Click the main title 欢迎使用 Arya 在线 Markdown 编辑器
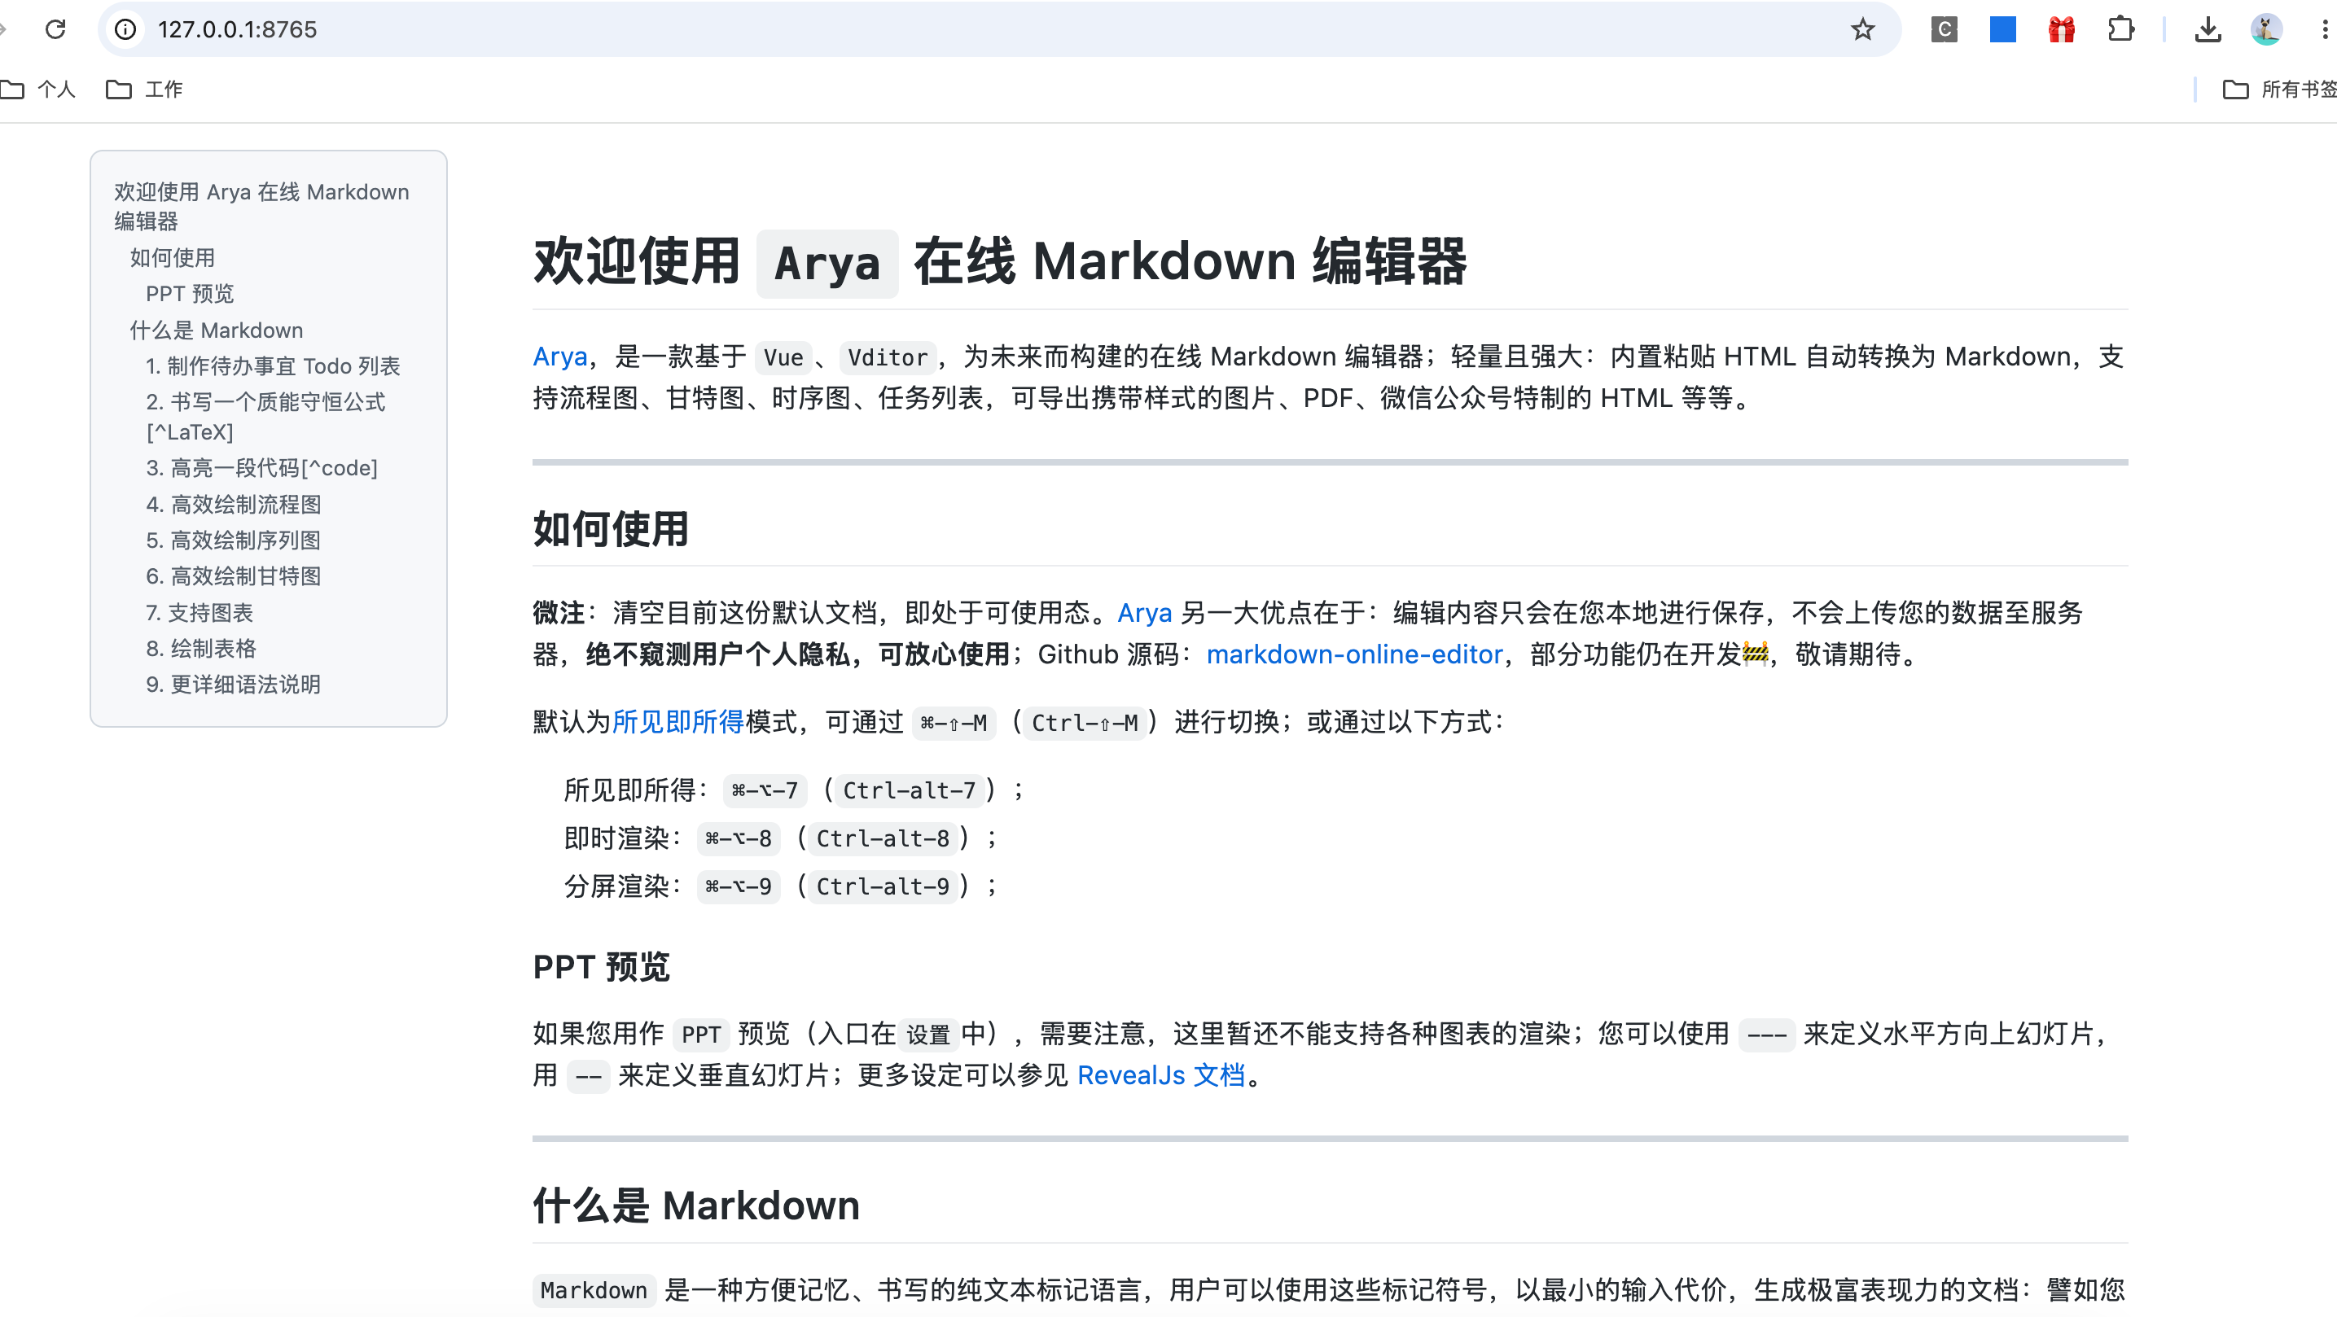 pos(1000,262)
